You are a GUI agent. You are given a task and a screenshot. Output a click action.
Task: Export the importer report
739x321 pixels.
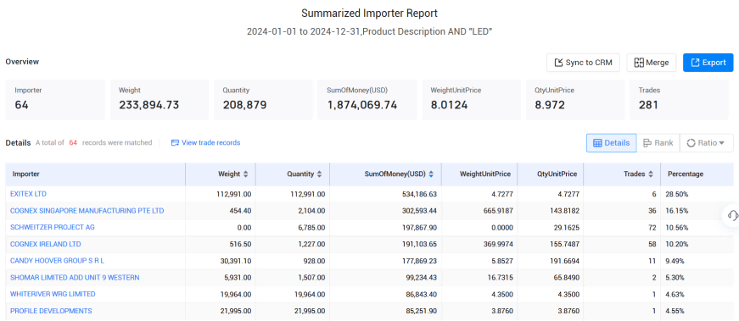pyautogui.click(x=708, y=63)
